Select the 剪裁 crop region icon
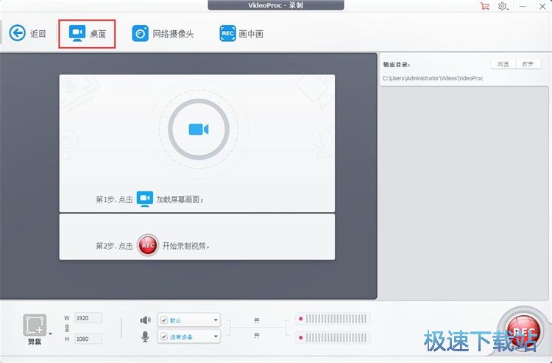The height and width of the screenshot is (363, 552). click(35, 325)
